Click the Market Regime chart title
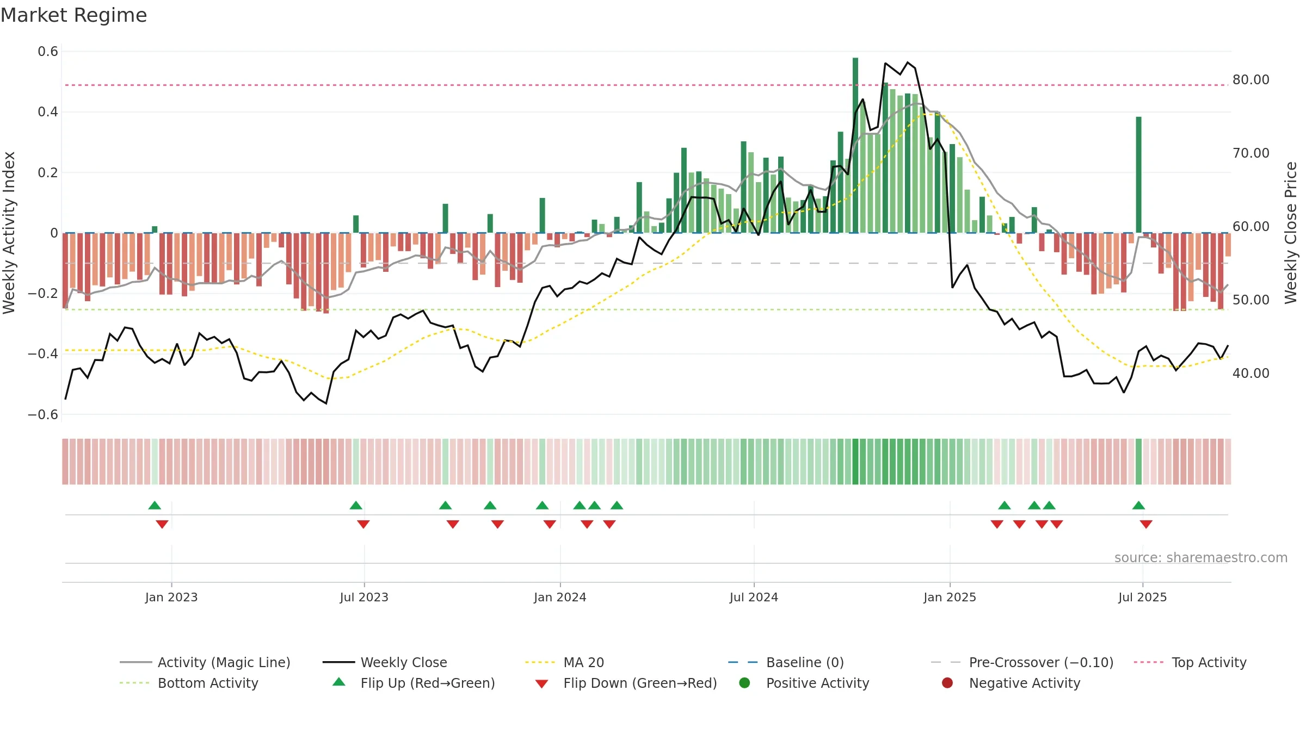Screen dimensions: 1306x734 [73, 15]
